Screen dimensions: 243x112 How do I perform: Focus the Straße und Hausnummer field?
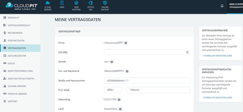pyautogui.click(x=147, y=81)
